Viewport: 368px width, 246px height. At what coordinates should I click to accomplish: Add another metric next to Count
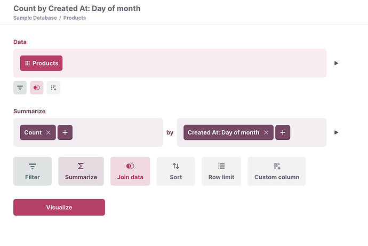click(65, 132)
